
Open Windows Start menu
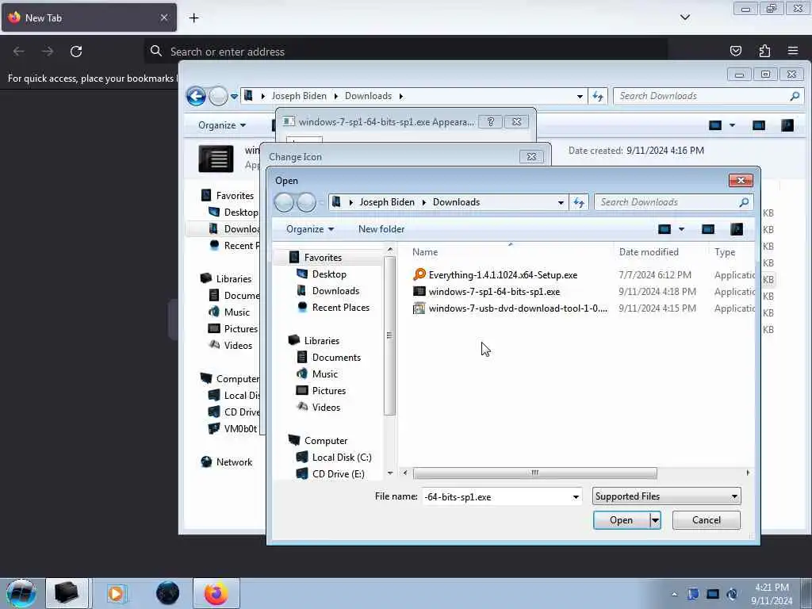pyautogui.click(x=21, y=593)
